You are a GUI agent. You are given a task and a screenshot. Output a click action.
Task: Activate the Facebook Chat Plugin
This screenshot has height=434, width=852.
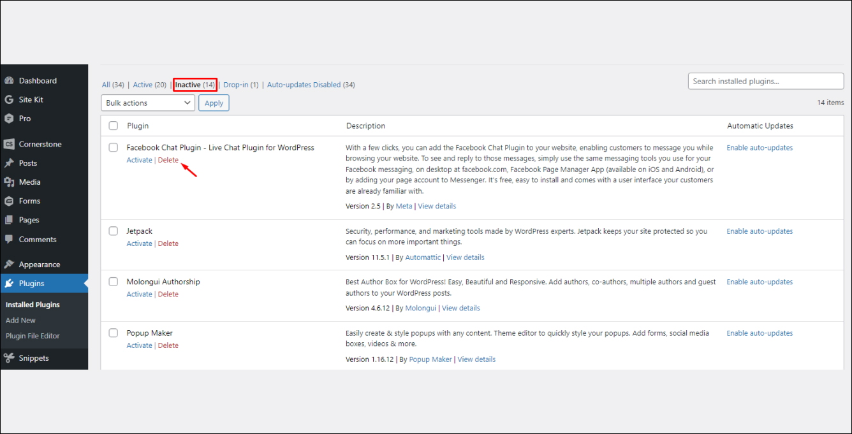click(x=139, y=160)
